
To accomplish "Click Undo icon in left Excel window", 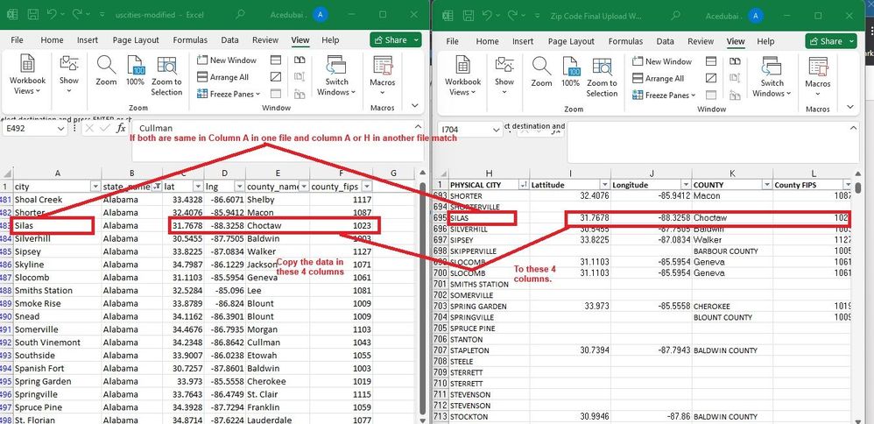I will coord(52,15).
